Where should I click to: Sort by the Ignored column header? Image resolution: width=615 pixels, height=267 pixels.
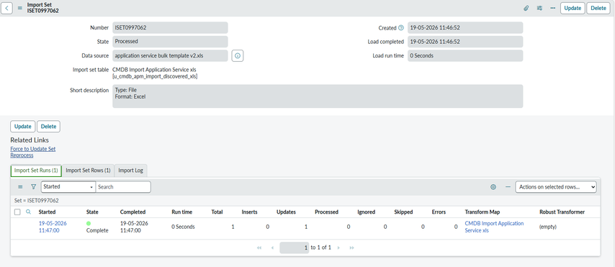pos(367,212)
